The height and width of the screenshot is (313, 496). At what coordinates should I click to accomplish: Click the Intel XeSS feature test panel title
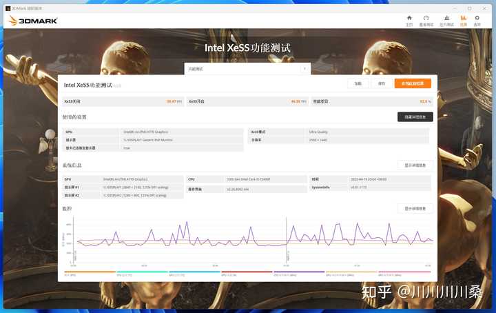(x=88, y=85)
